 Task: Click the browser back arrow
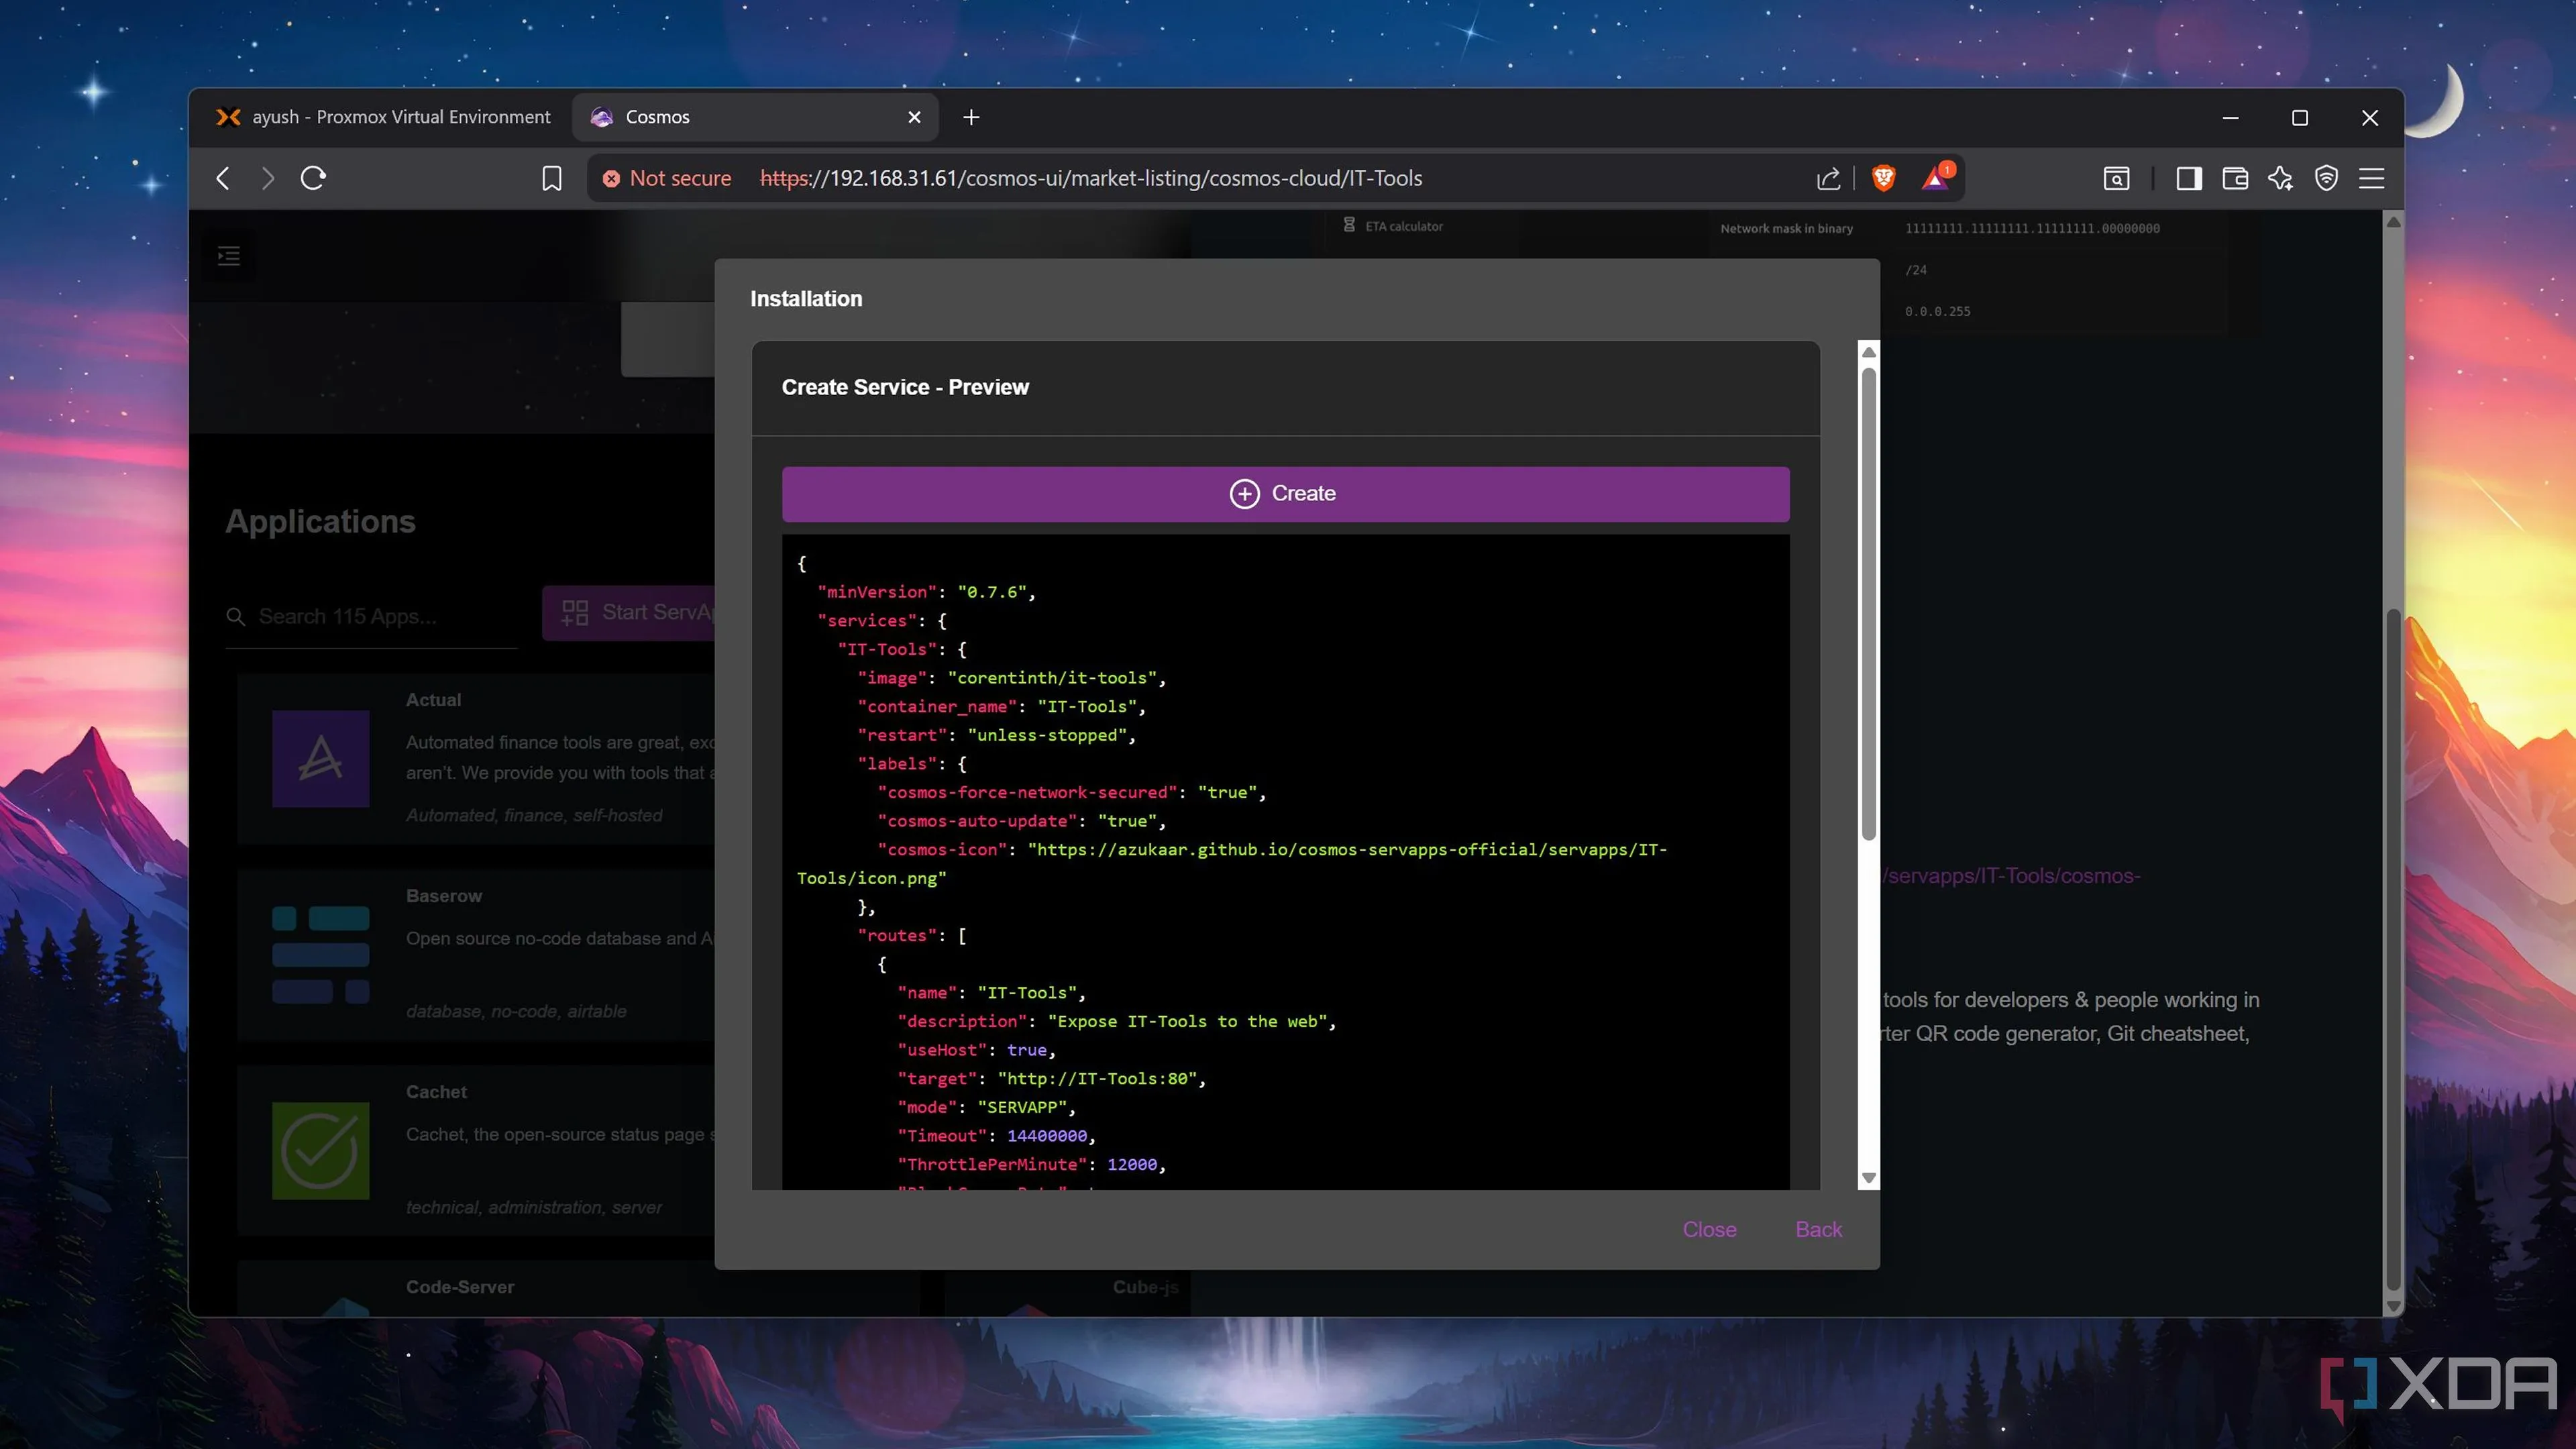click(223, 178)
